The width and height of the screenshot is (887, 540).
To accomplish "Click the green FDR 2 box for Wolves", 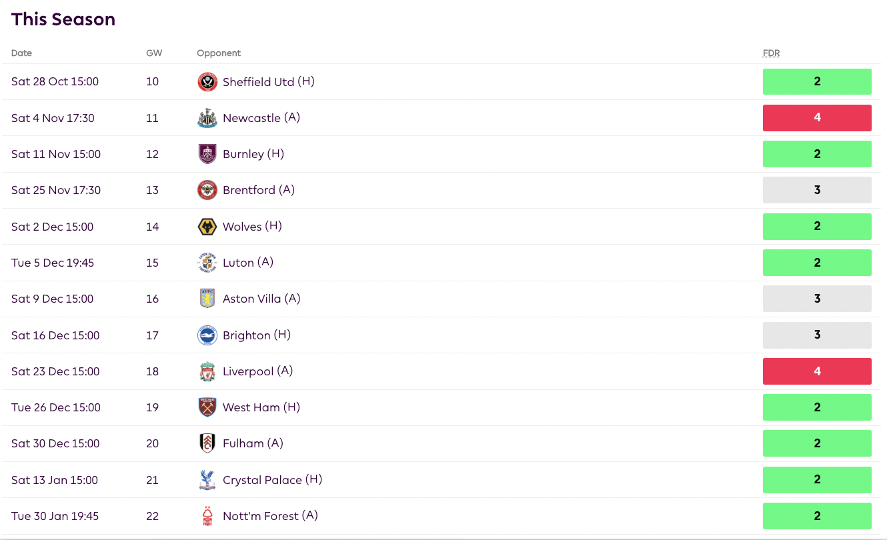I will click(x=817, y=227).
